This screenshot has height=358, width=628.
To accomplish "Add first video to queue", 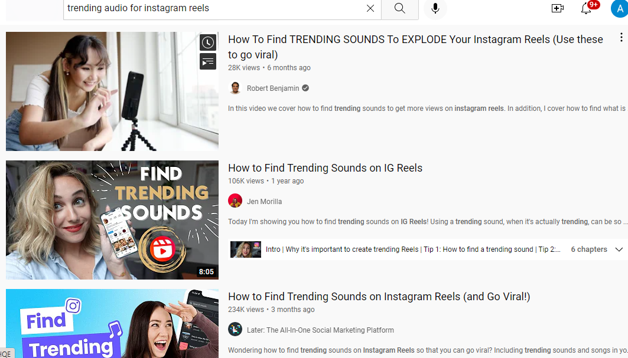I will [x=207, y=61].
